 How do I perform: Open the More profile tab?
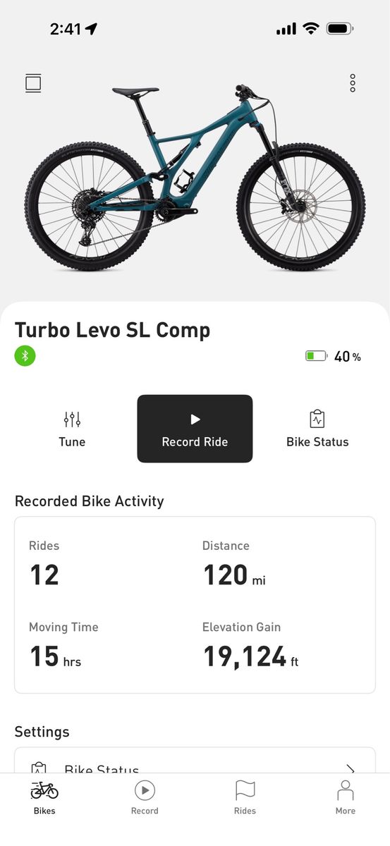(345, 798)
